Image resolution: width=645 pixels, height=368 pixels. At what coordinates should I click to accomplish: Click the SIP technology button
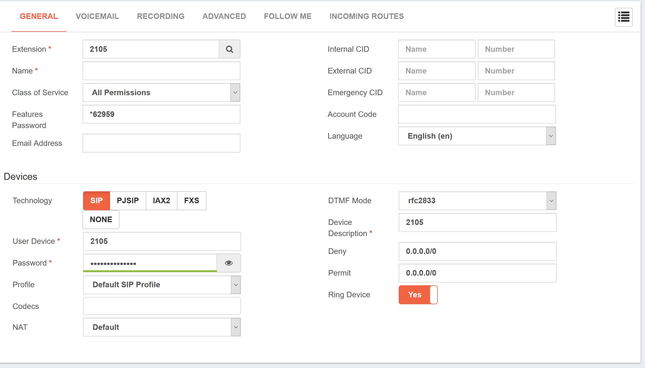pyautogui.click(x=96, y=201)
